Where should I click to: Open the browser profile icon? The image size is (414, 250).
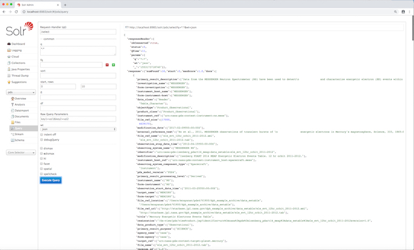[x=403, y=12]
